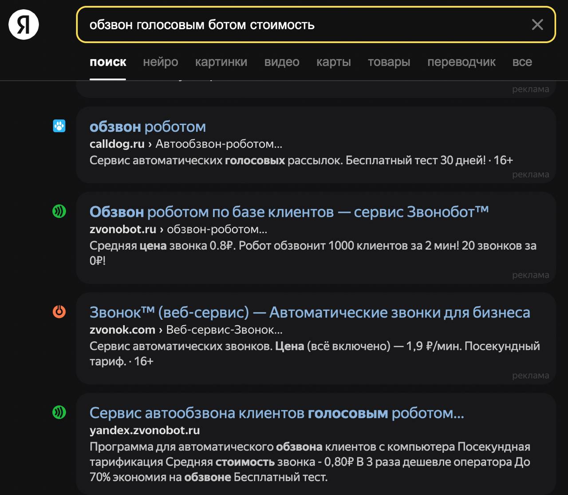Open the обзвон роботом result title
The height and width of the screenshot is (495, 568).
(x=148, y=127)
